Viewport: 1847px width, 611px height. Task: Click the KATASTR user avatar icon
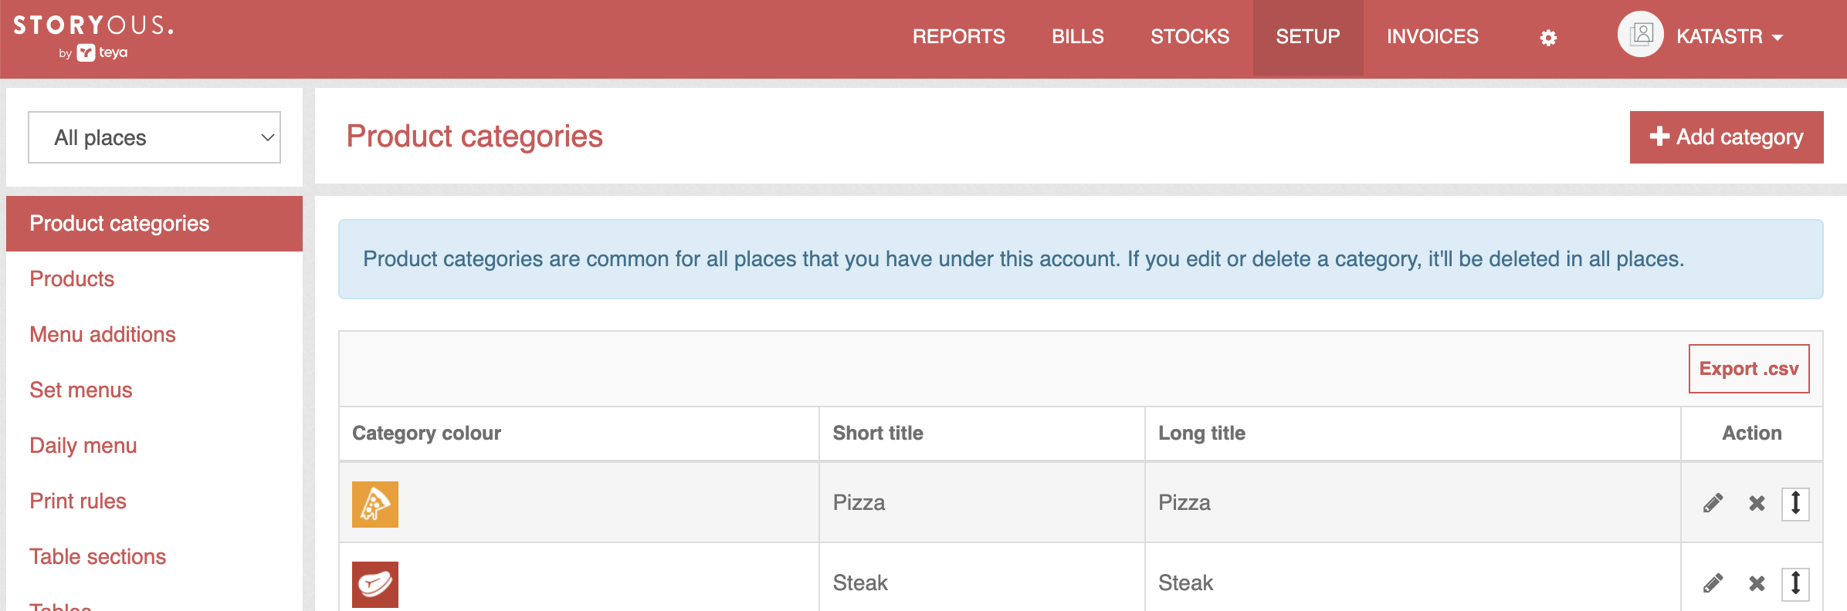(x=1640, y=34)
